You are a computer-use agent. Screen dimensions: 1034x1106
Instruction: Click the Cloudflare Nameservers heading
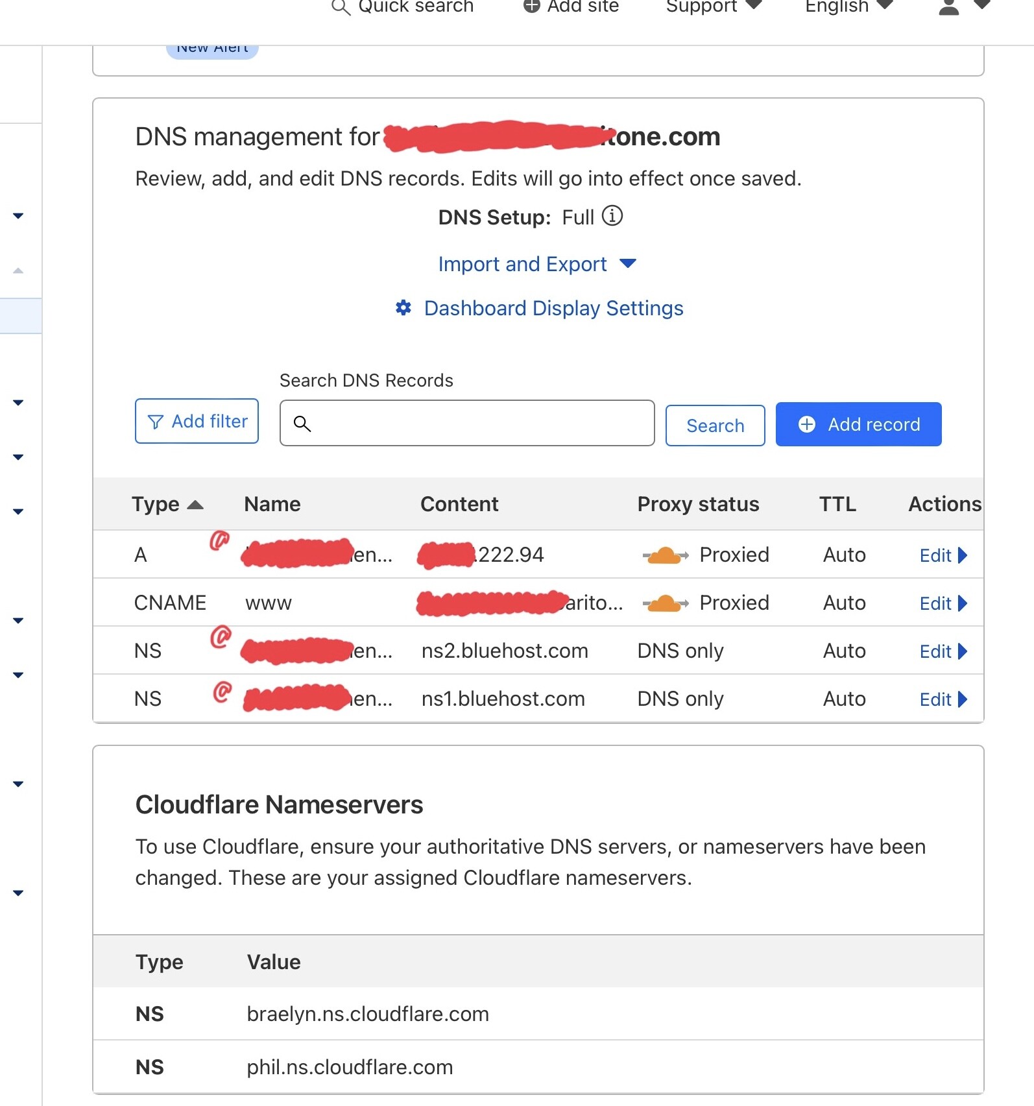click(279, 804)
